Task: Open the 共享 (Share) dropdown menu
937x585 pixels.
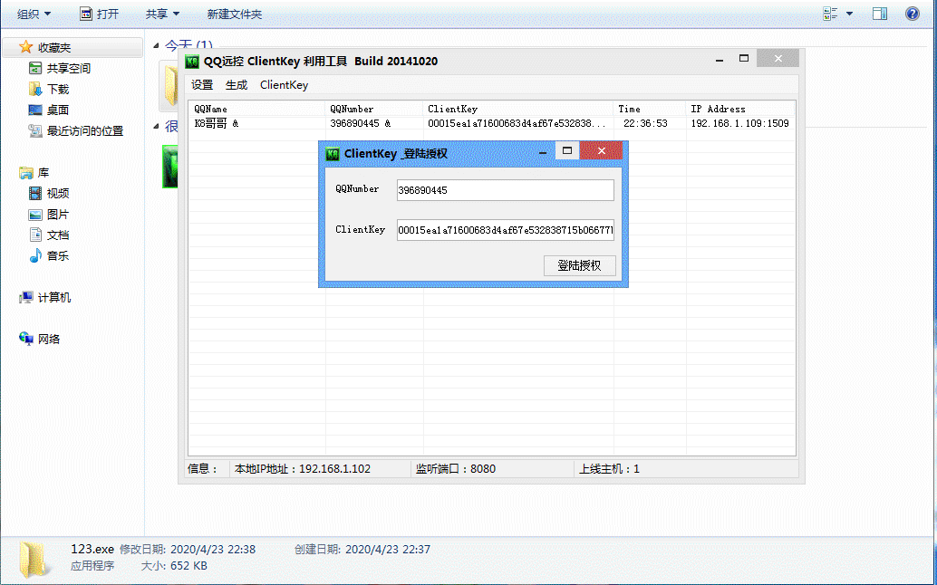Action: (x=162, y=14)
